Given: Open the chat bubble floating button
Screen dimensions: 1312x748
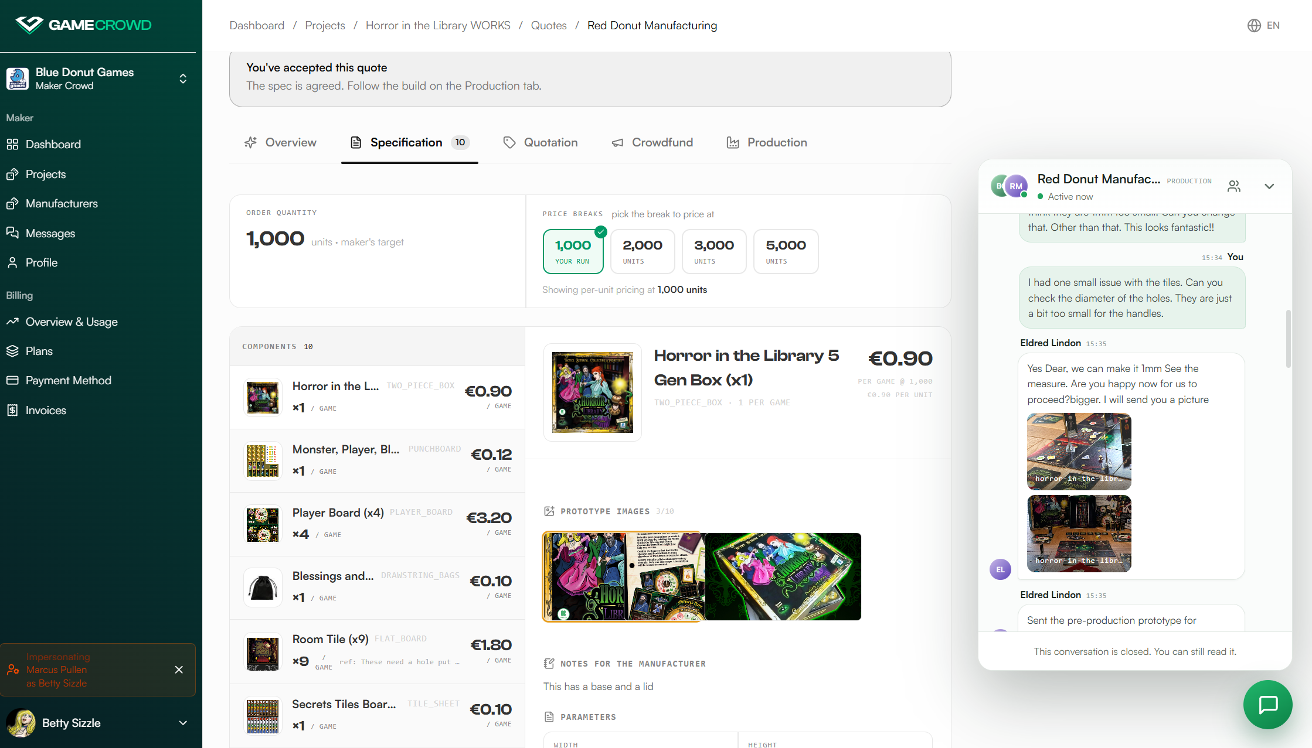Looking at the screenshot, I should [x=1267, y=704].
